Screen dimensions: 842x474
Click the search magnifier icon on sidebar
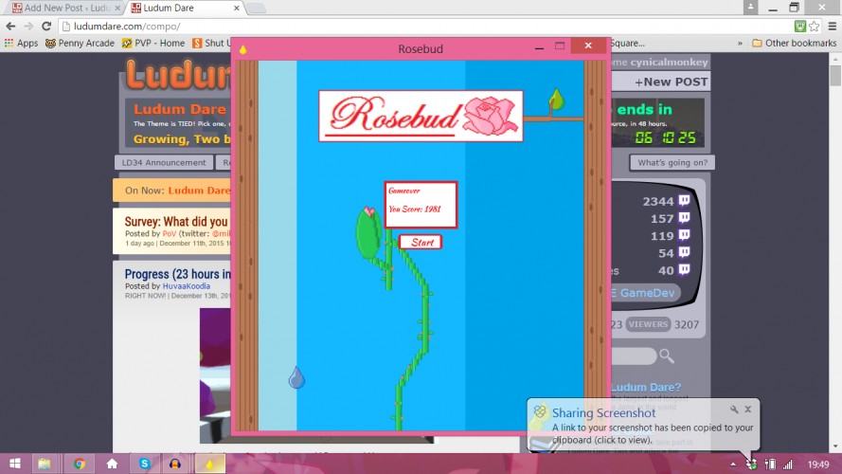click(x=667, y=355)
